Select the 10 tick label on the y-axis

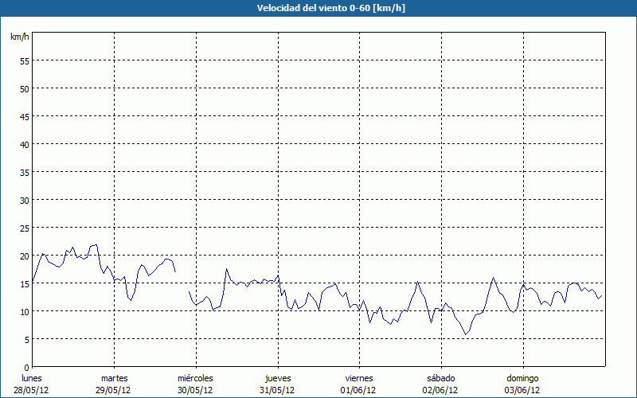click(24, 311)
